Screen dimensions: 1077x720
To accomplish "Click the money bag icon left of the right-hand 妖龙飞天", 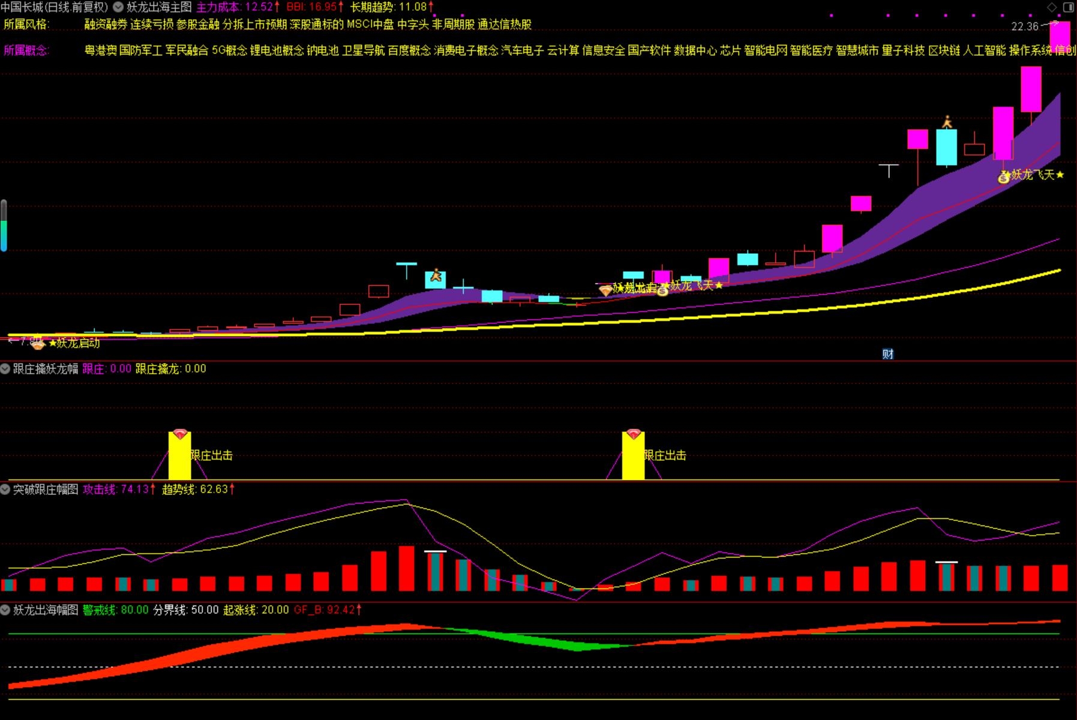I will pyautogui.click(x=1004, y=177).
